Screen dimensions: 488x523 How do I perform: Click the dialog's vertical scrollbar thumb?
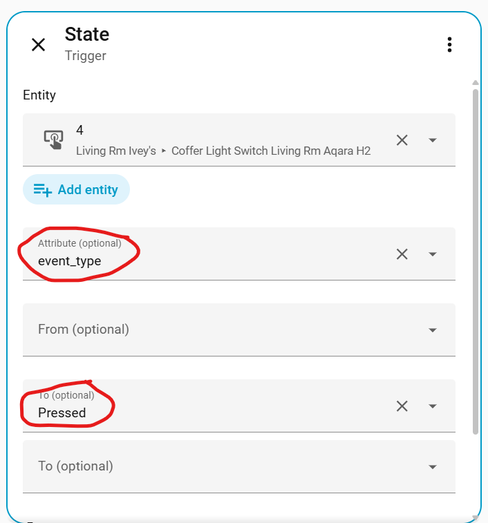pyautogui.click(x=475, y=256)
